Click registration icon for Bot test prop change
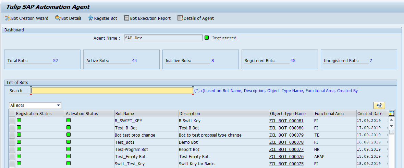This screenshot has width=404, height=168. click(x=19, y=135)
